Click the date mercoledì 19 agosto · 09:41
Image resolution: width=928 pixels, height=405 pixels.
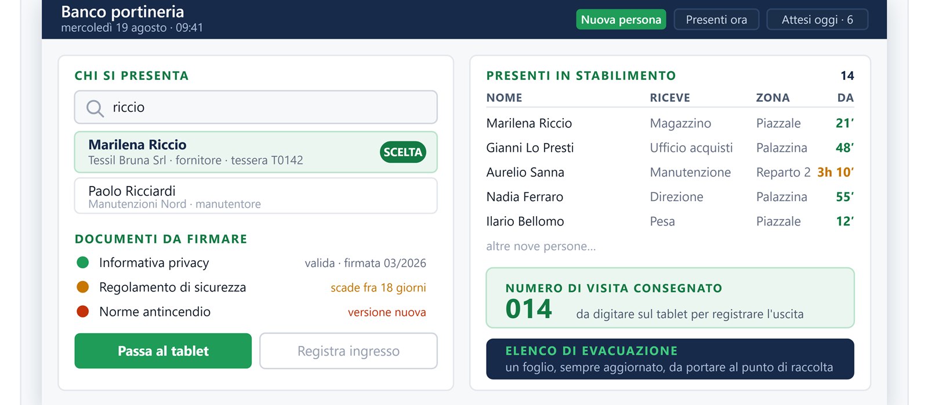pos(132,28)
